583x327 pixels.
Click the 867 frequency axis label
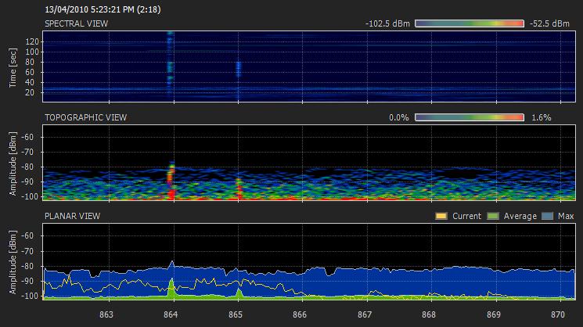pos(365,314)
